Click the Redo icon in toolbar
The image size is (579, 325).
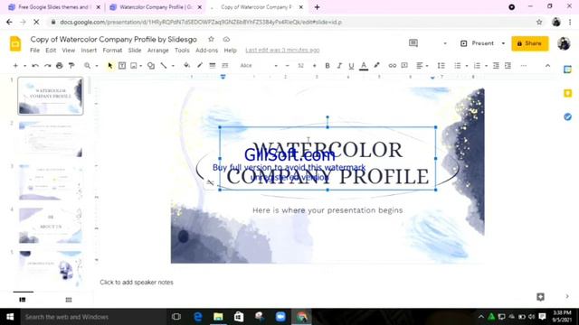48,66
